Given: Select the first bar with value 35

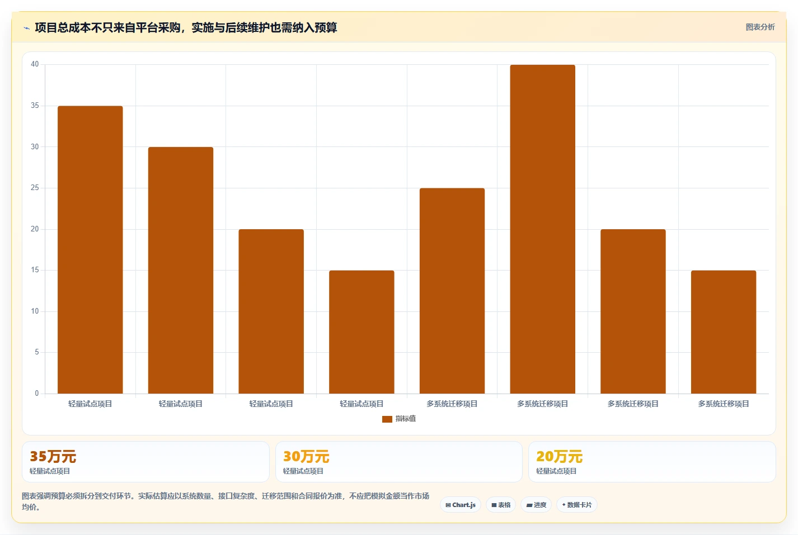Looking at the screenshot, I should click(x=90, y=250).
